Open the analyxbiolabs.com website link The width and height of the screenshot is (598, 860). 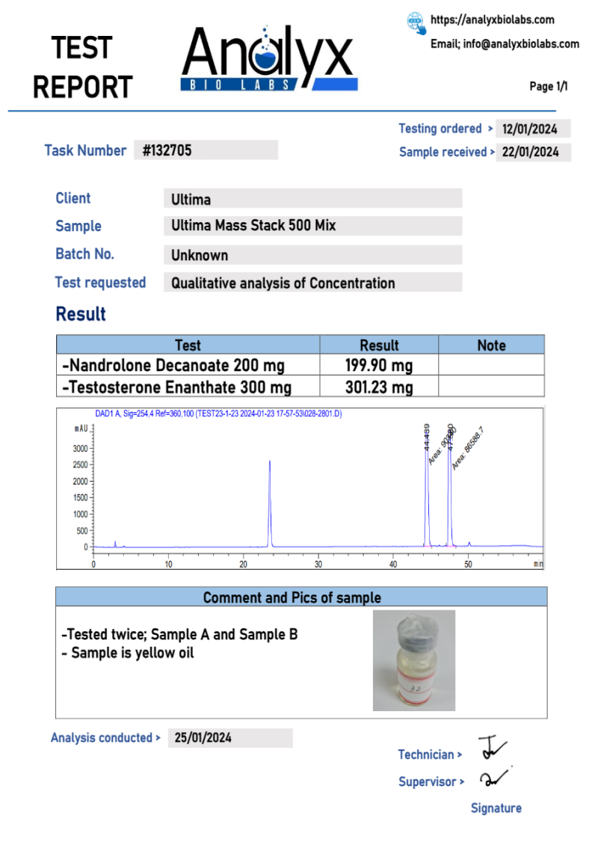(x=493, y=20)
